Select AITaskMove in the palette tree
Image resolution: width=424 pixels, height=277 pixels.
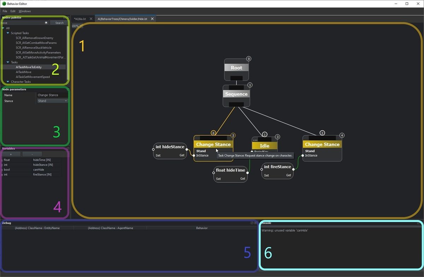pyautogui.click(x=23, y=72)
